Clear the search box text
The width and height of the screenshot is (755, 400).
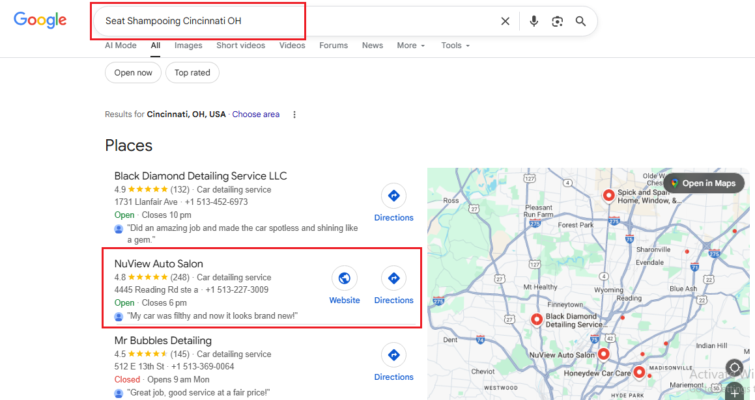click(x=505, y=21)
